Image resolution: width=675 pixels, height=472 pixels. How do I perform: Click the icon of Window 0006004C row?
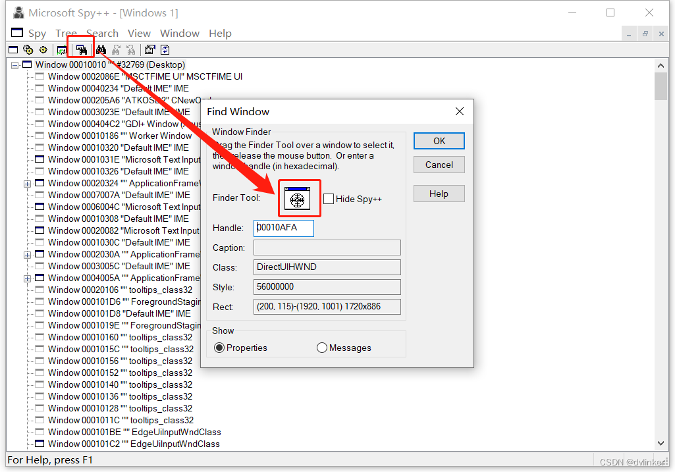pyautogui.click(x=40, y=207)
